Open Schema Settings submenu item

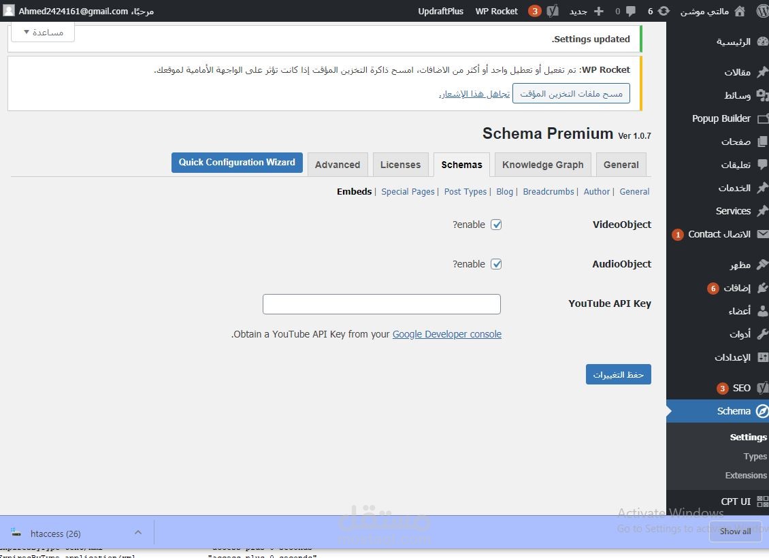[748, 438]
